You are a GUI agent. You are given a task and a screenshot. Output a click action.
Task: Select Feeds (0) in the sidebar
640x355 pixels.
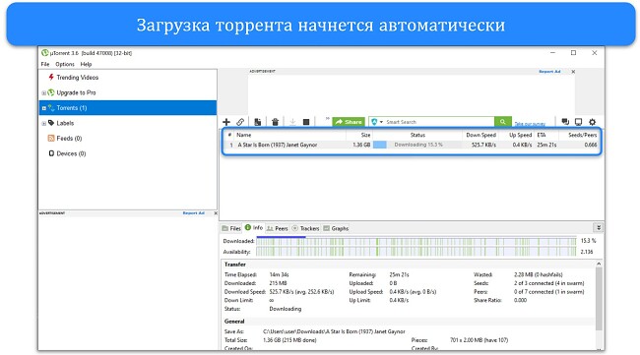coord(69,139)
